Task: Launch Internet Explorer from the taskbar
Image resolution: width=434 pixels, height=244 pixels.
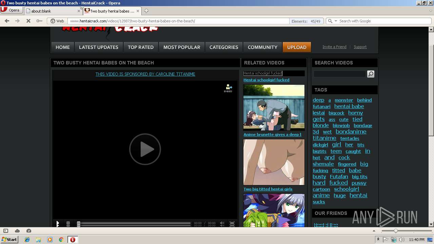Action: [x=27, y=240]
